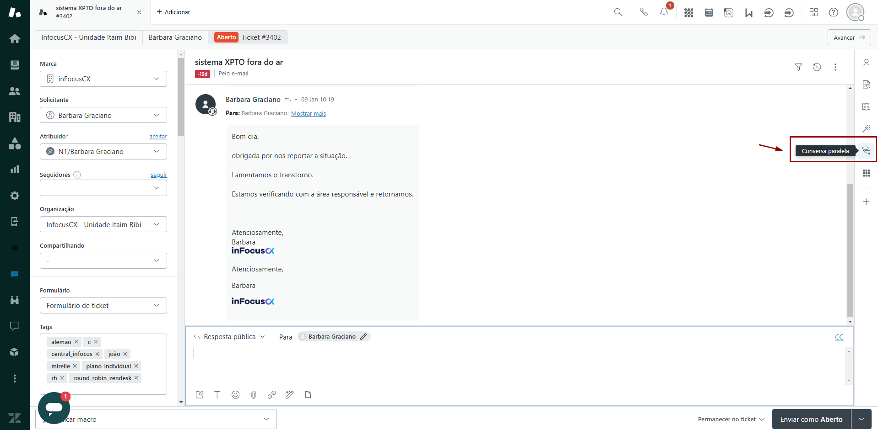Click the Enviar como Aberto button

click(811, 419)
